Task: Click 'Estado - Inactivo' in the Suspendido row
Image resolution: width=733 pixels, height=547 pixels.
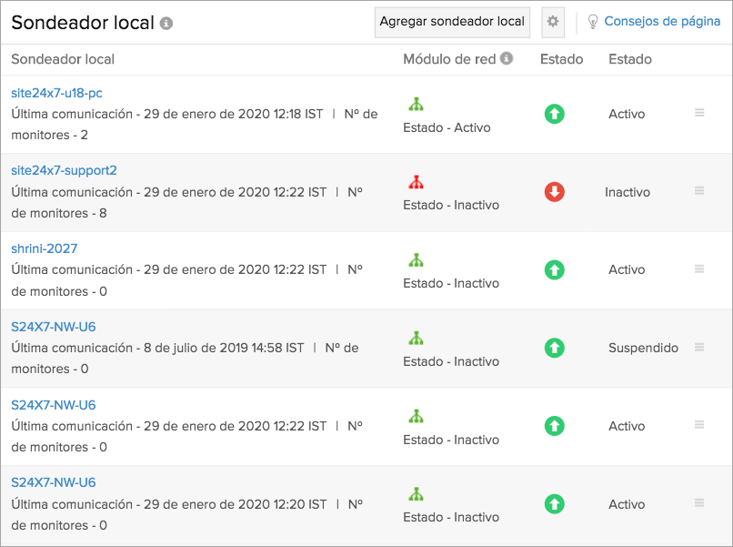Action: [451, 361]
